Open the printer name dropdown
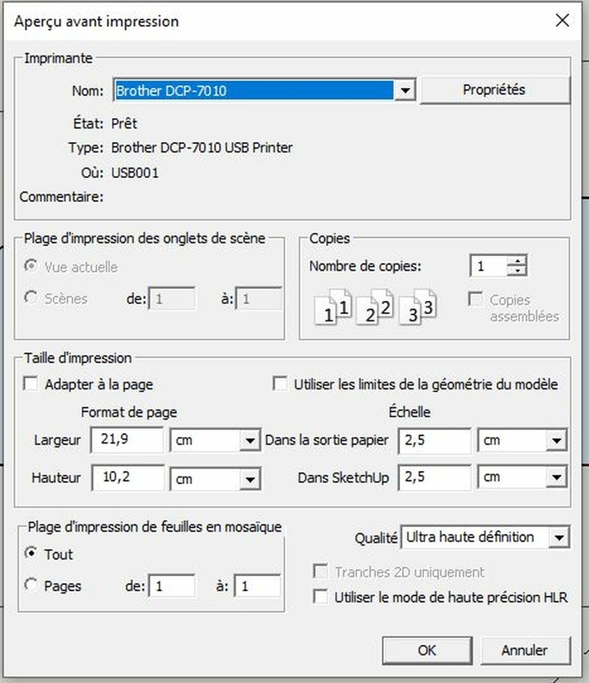This screenshot has height=683, width=589. point(405,91)
